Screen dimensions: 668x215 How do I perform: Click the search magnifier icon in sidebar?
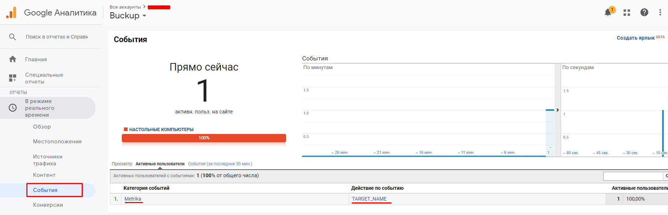point(13,37)
